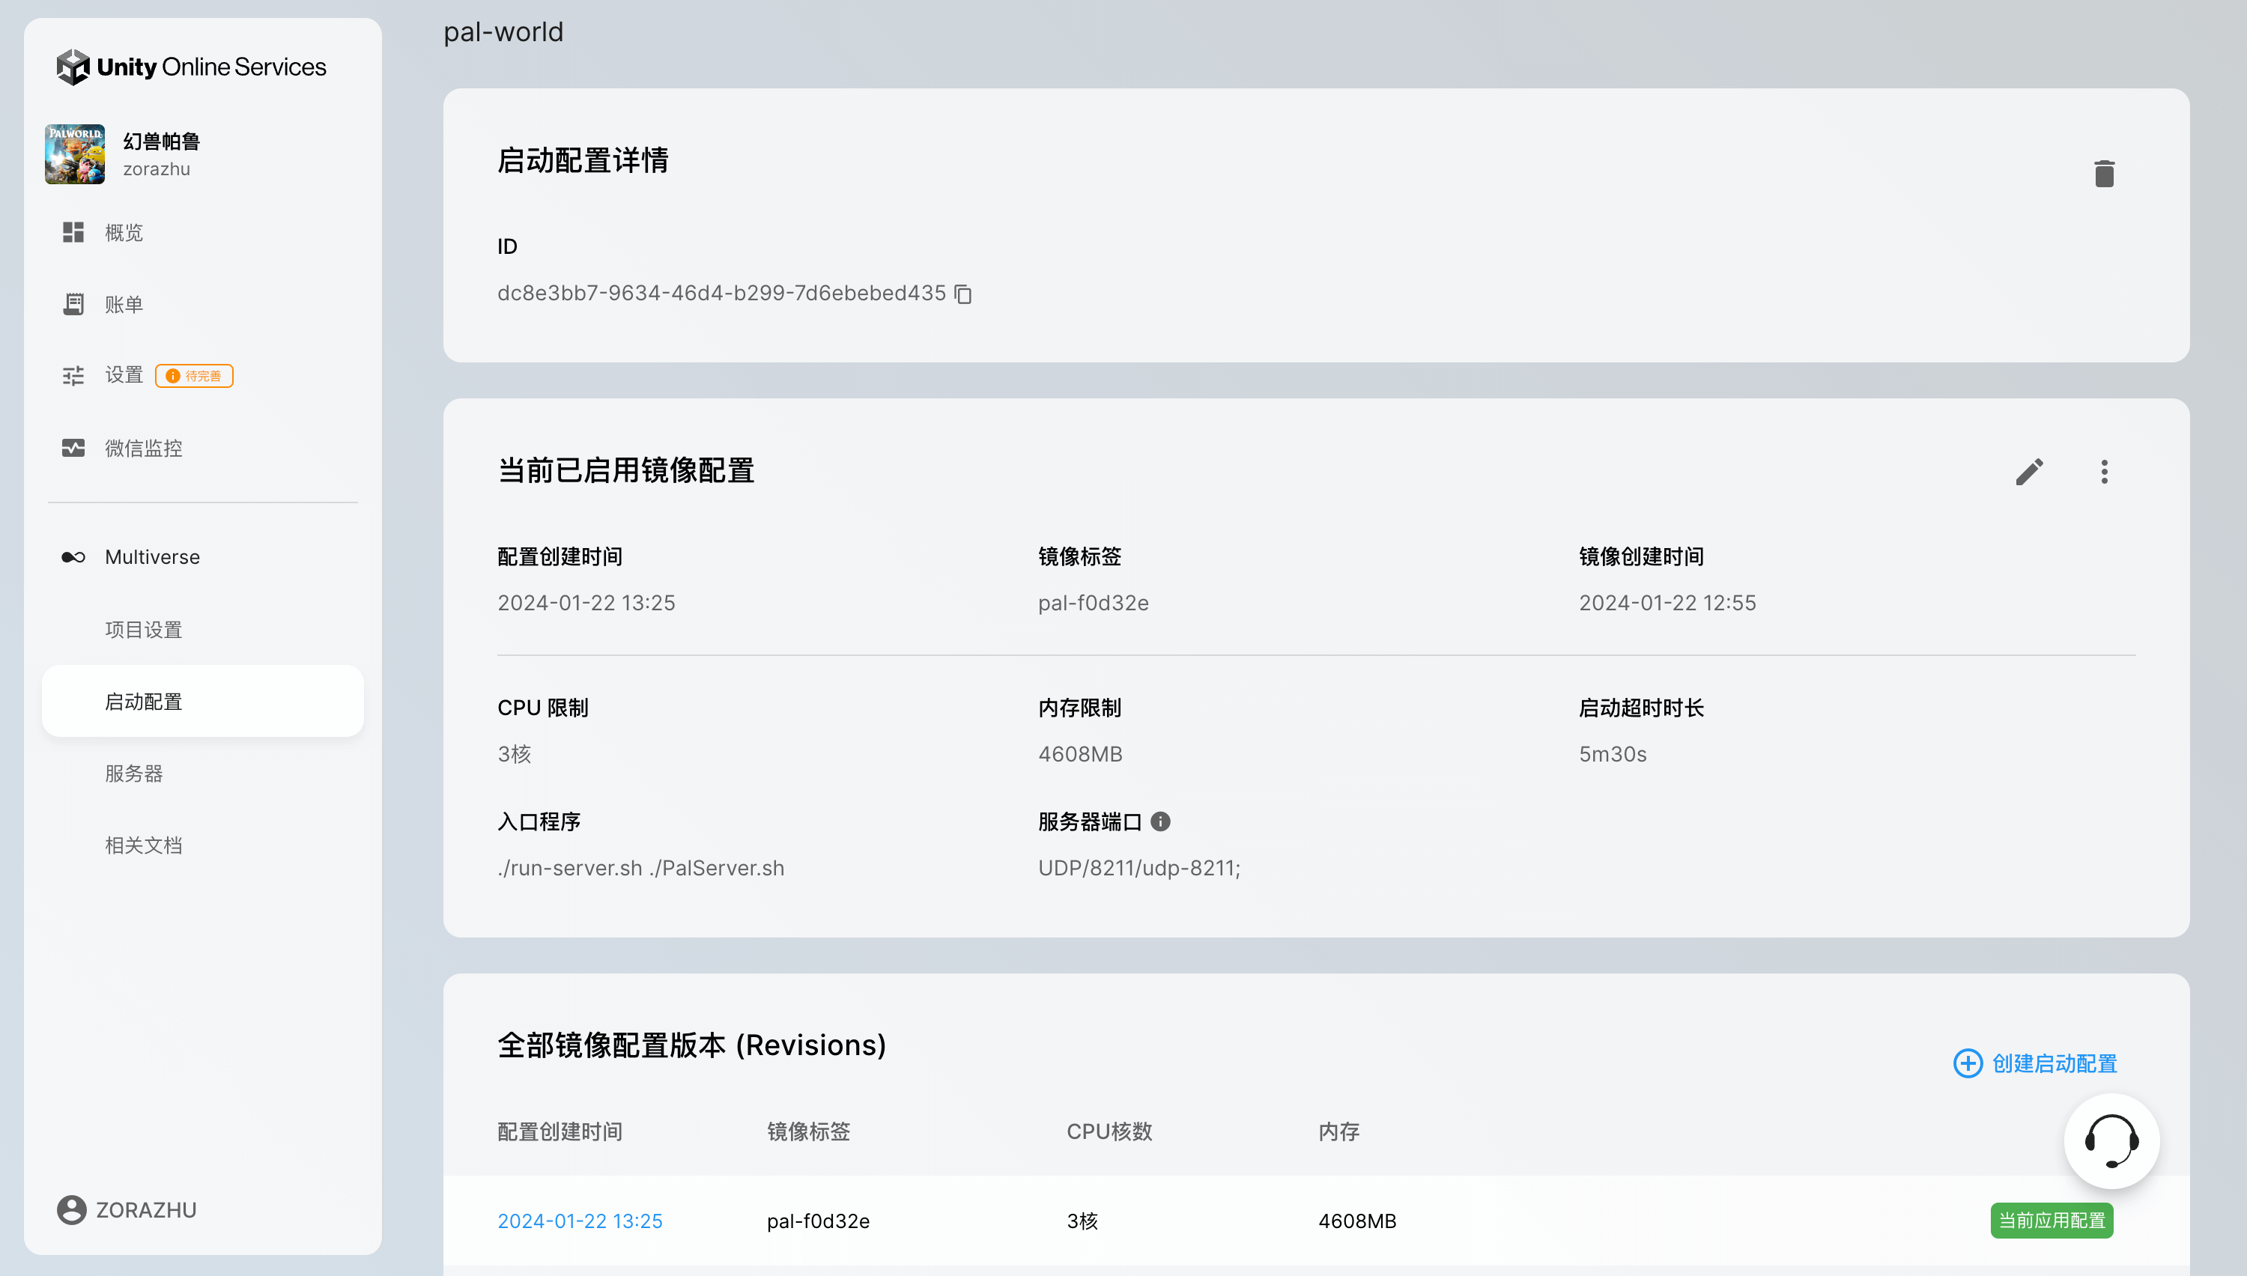The image size is (2247, 1276).
Task: Click the 幻兽帕鲁 project thumbnail
Action: pyautogui.click(x=74, y=154)
